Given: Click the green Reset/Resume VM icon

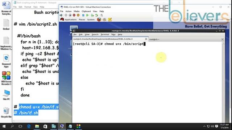Looking at the screenshot, I should point(87,15).
